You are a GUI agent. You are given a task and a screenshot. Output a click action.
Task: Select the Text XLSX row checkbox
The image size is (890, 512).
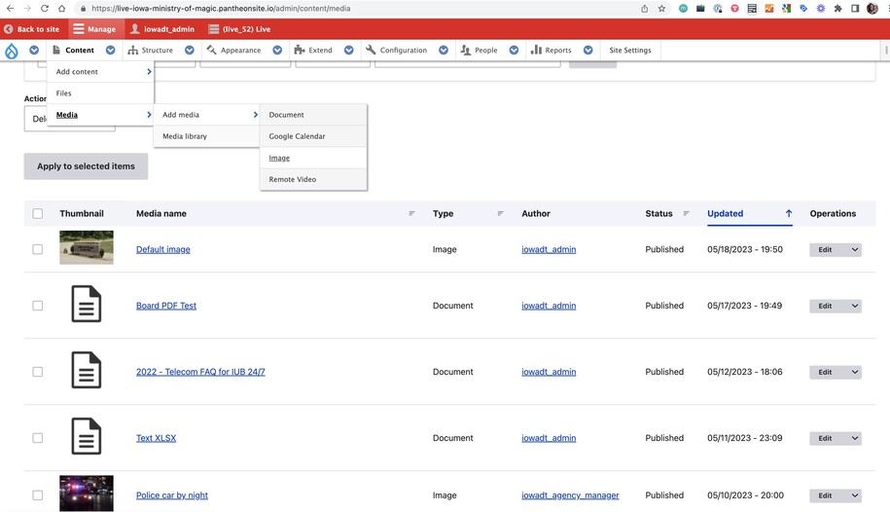[38, 438]
